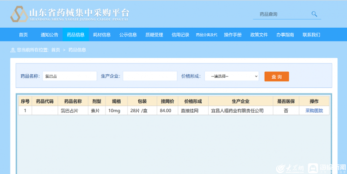Click the 生产企业 column header

[x=241, y=101]
